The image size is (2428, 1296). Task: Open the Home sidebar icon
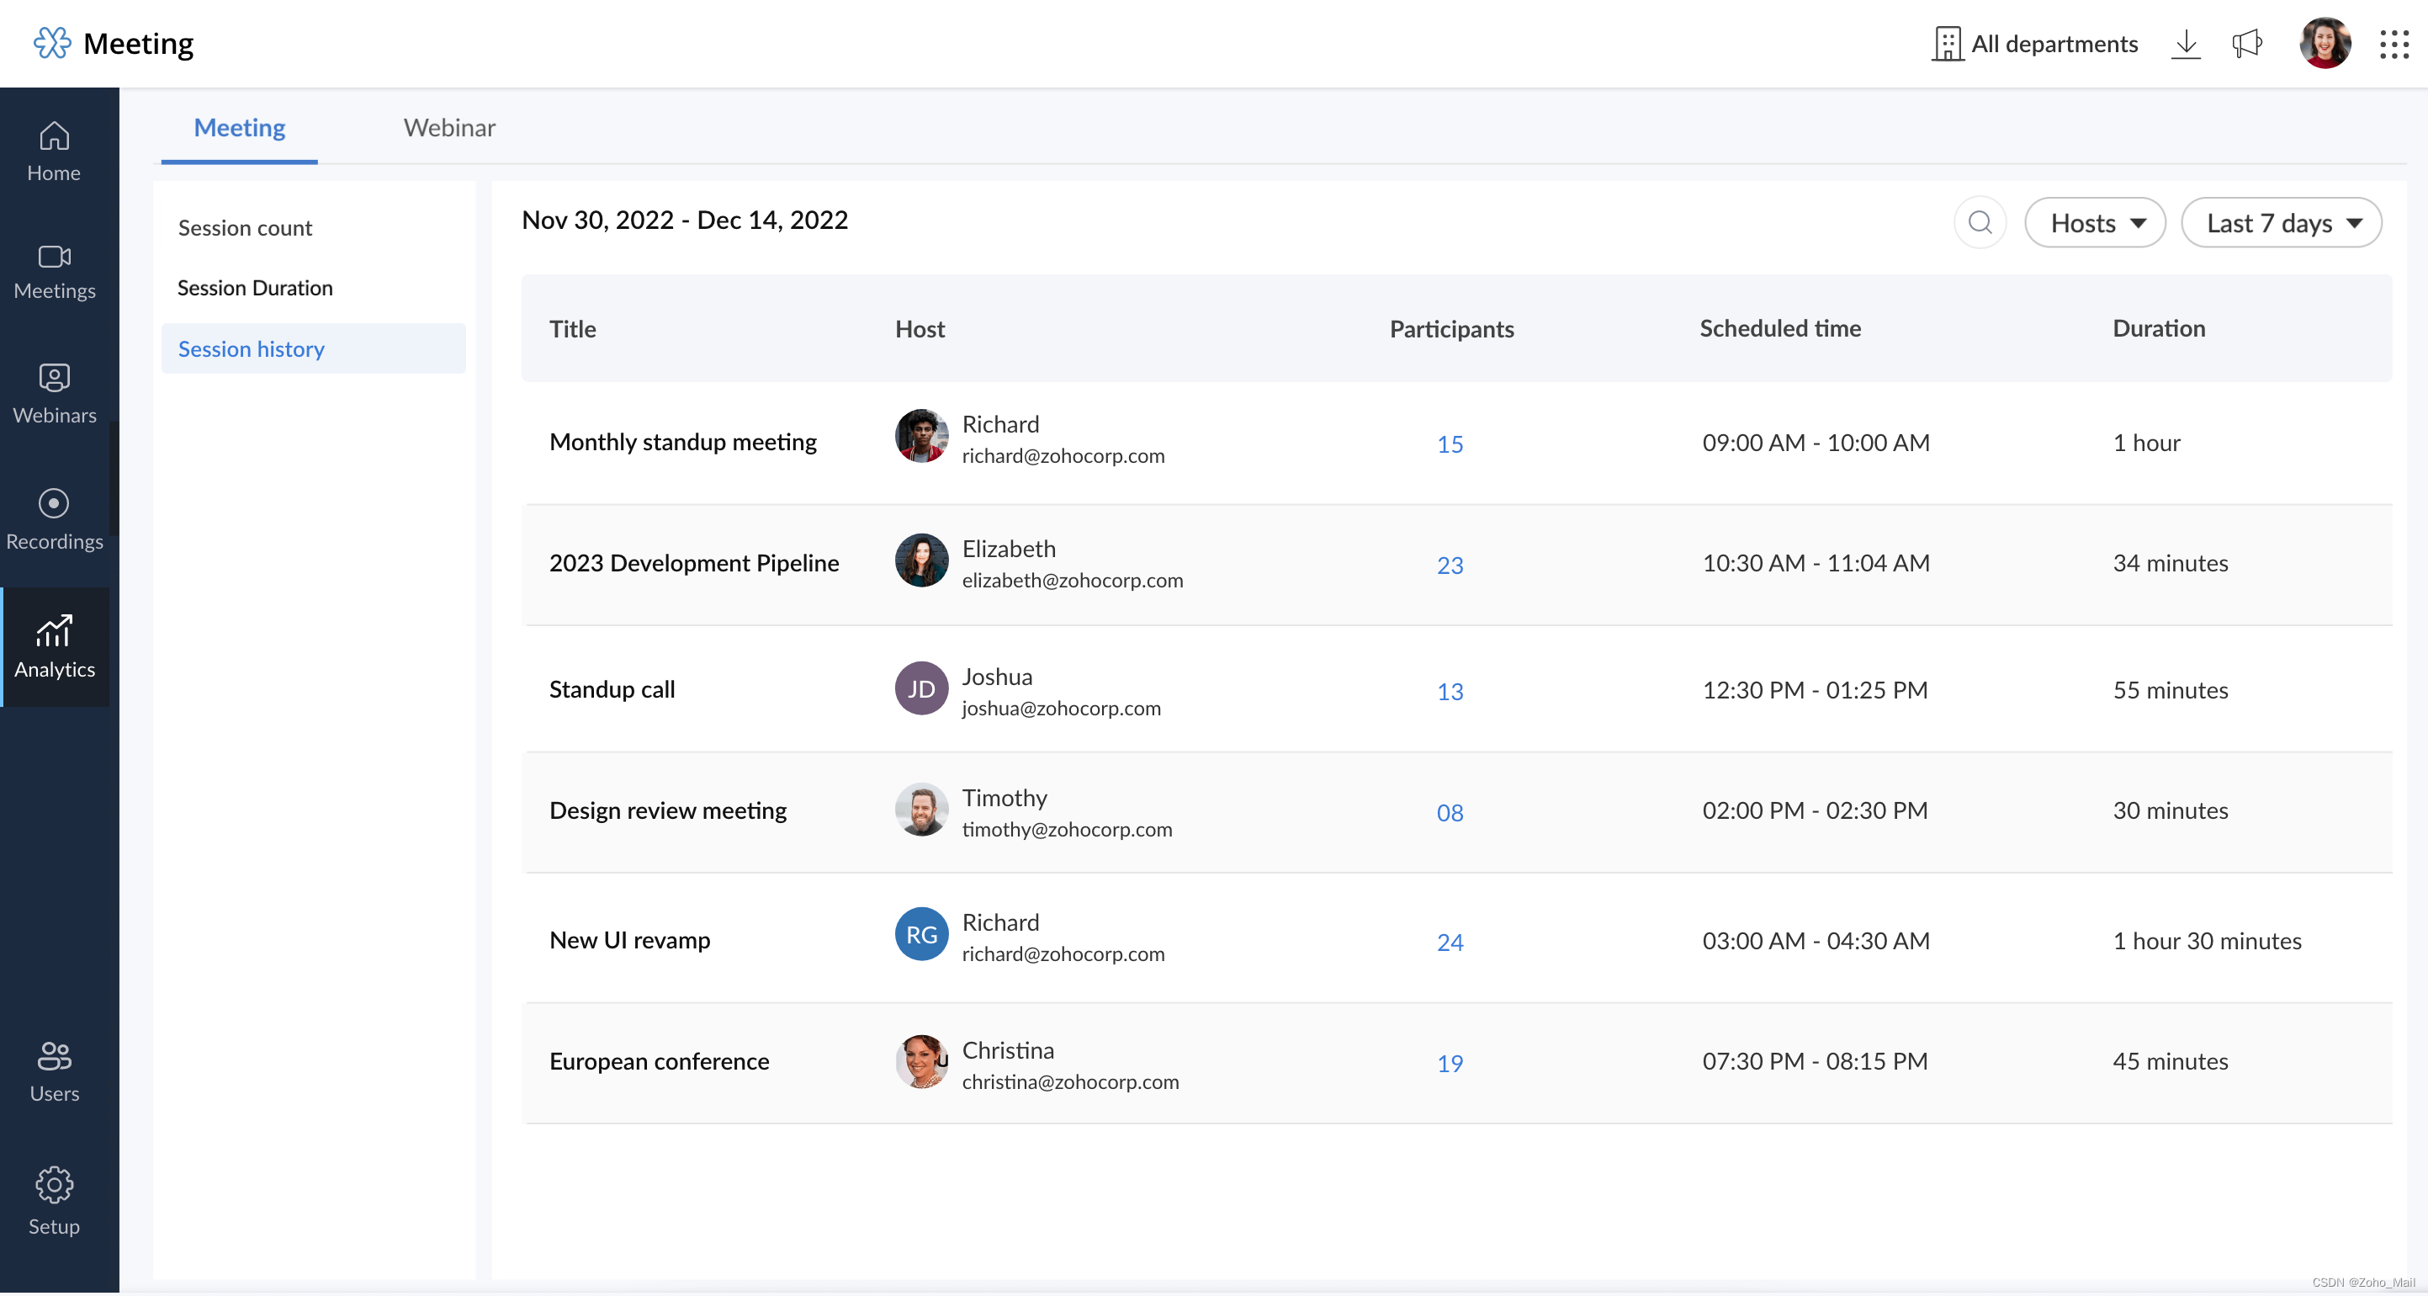tap(54, 151)
